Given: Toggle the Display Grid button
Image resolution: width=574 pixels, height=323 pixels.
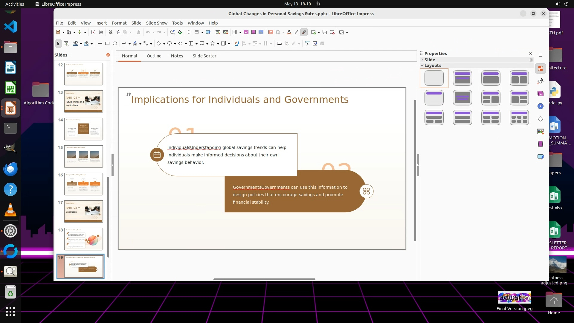Looking at the screenshot, I should point(190,32).
